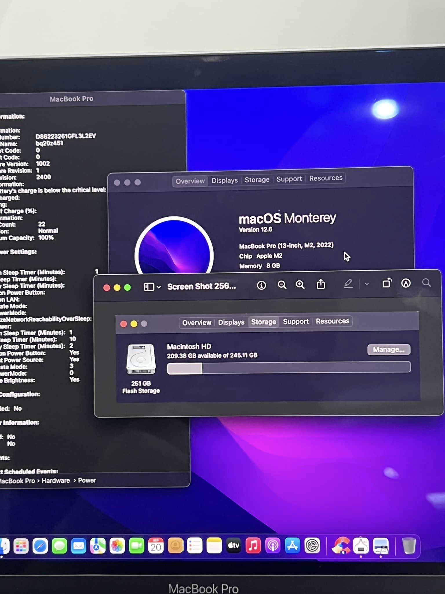This screenshot has height=594, width=445.
Task: Open the App Store from the Dock
Action: [x=292, y=546]
